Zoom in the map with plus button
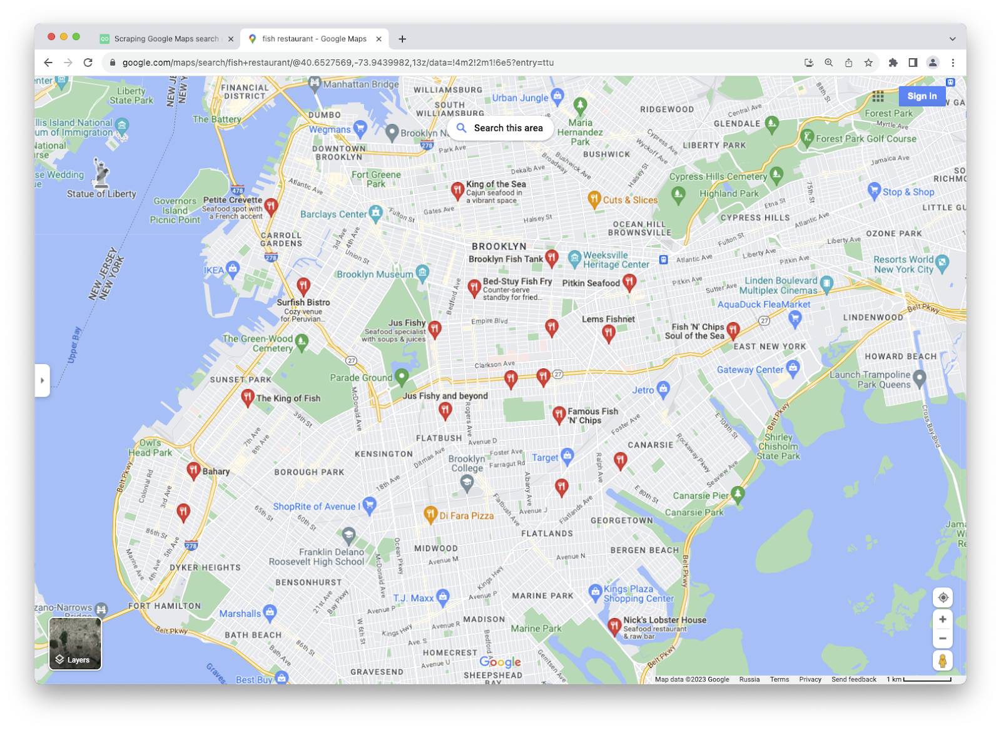 [x=942, y=619]
